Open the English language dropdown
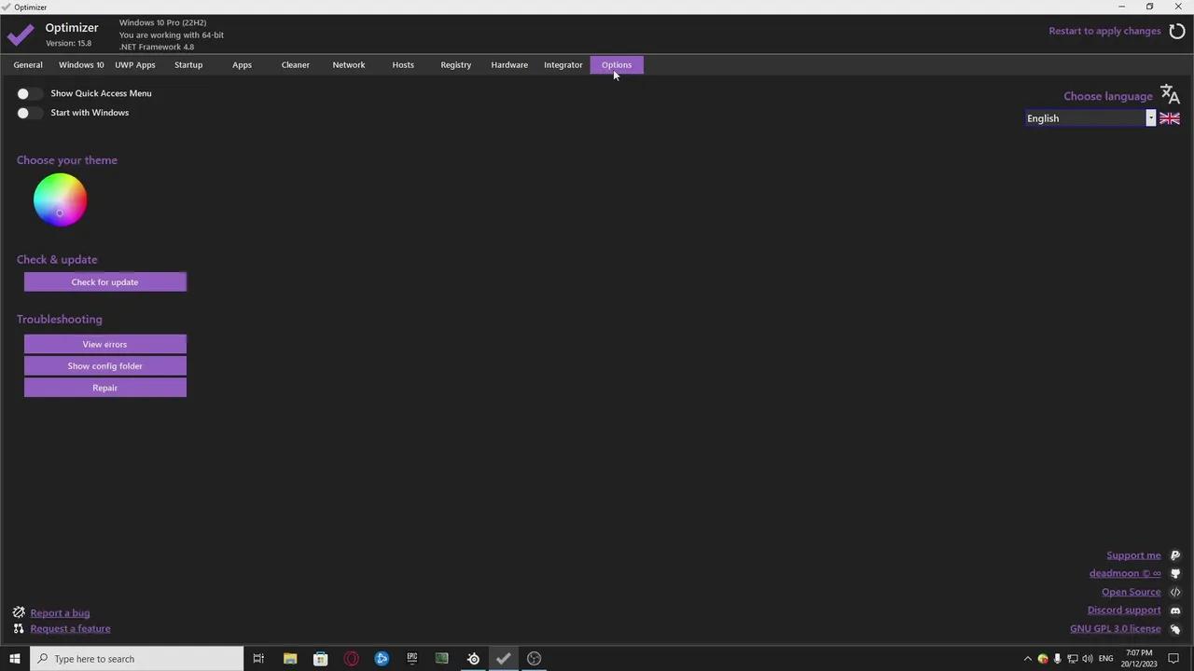Image resolution: width=1194 pixels, height=671 pixels. (x=1150, y=117)
